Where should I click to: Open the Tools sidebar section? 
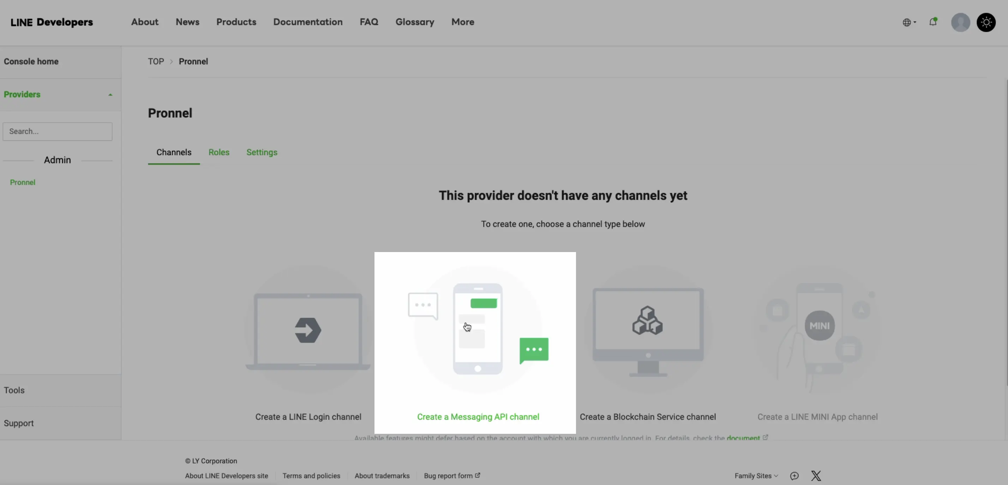(x=60, y=390)
